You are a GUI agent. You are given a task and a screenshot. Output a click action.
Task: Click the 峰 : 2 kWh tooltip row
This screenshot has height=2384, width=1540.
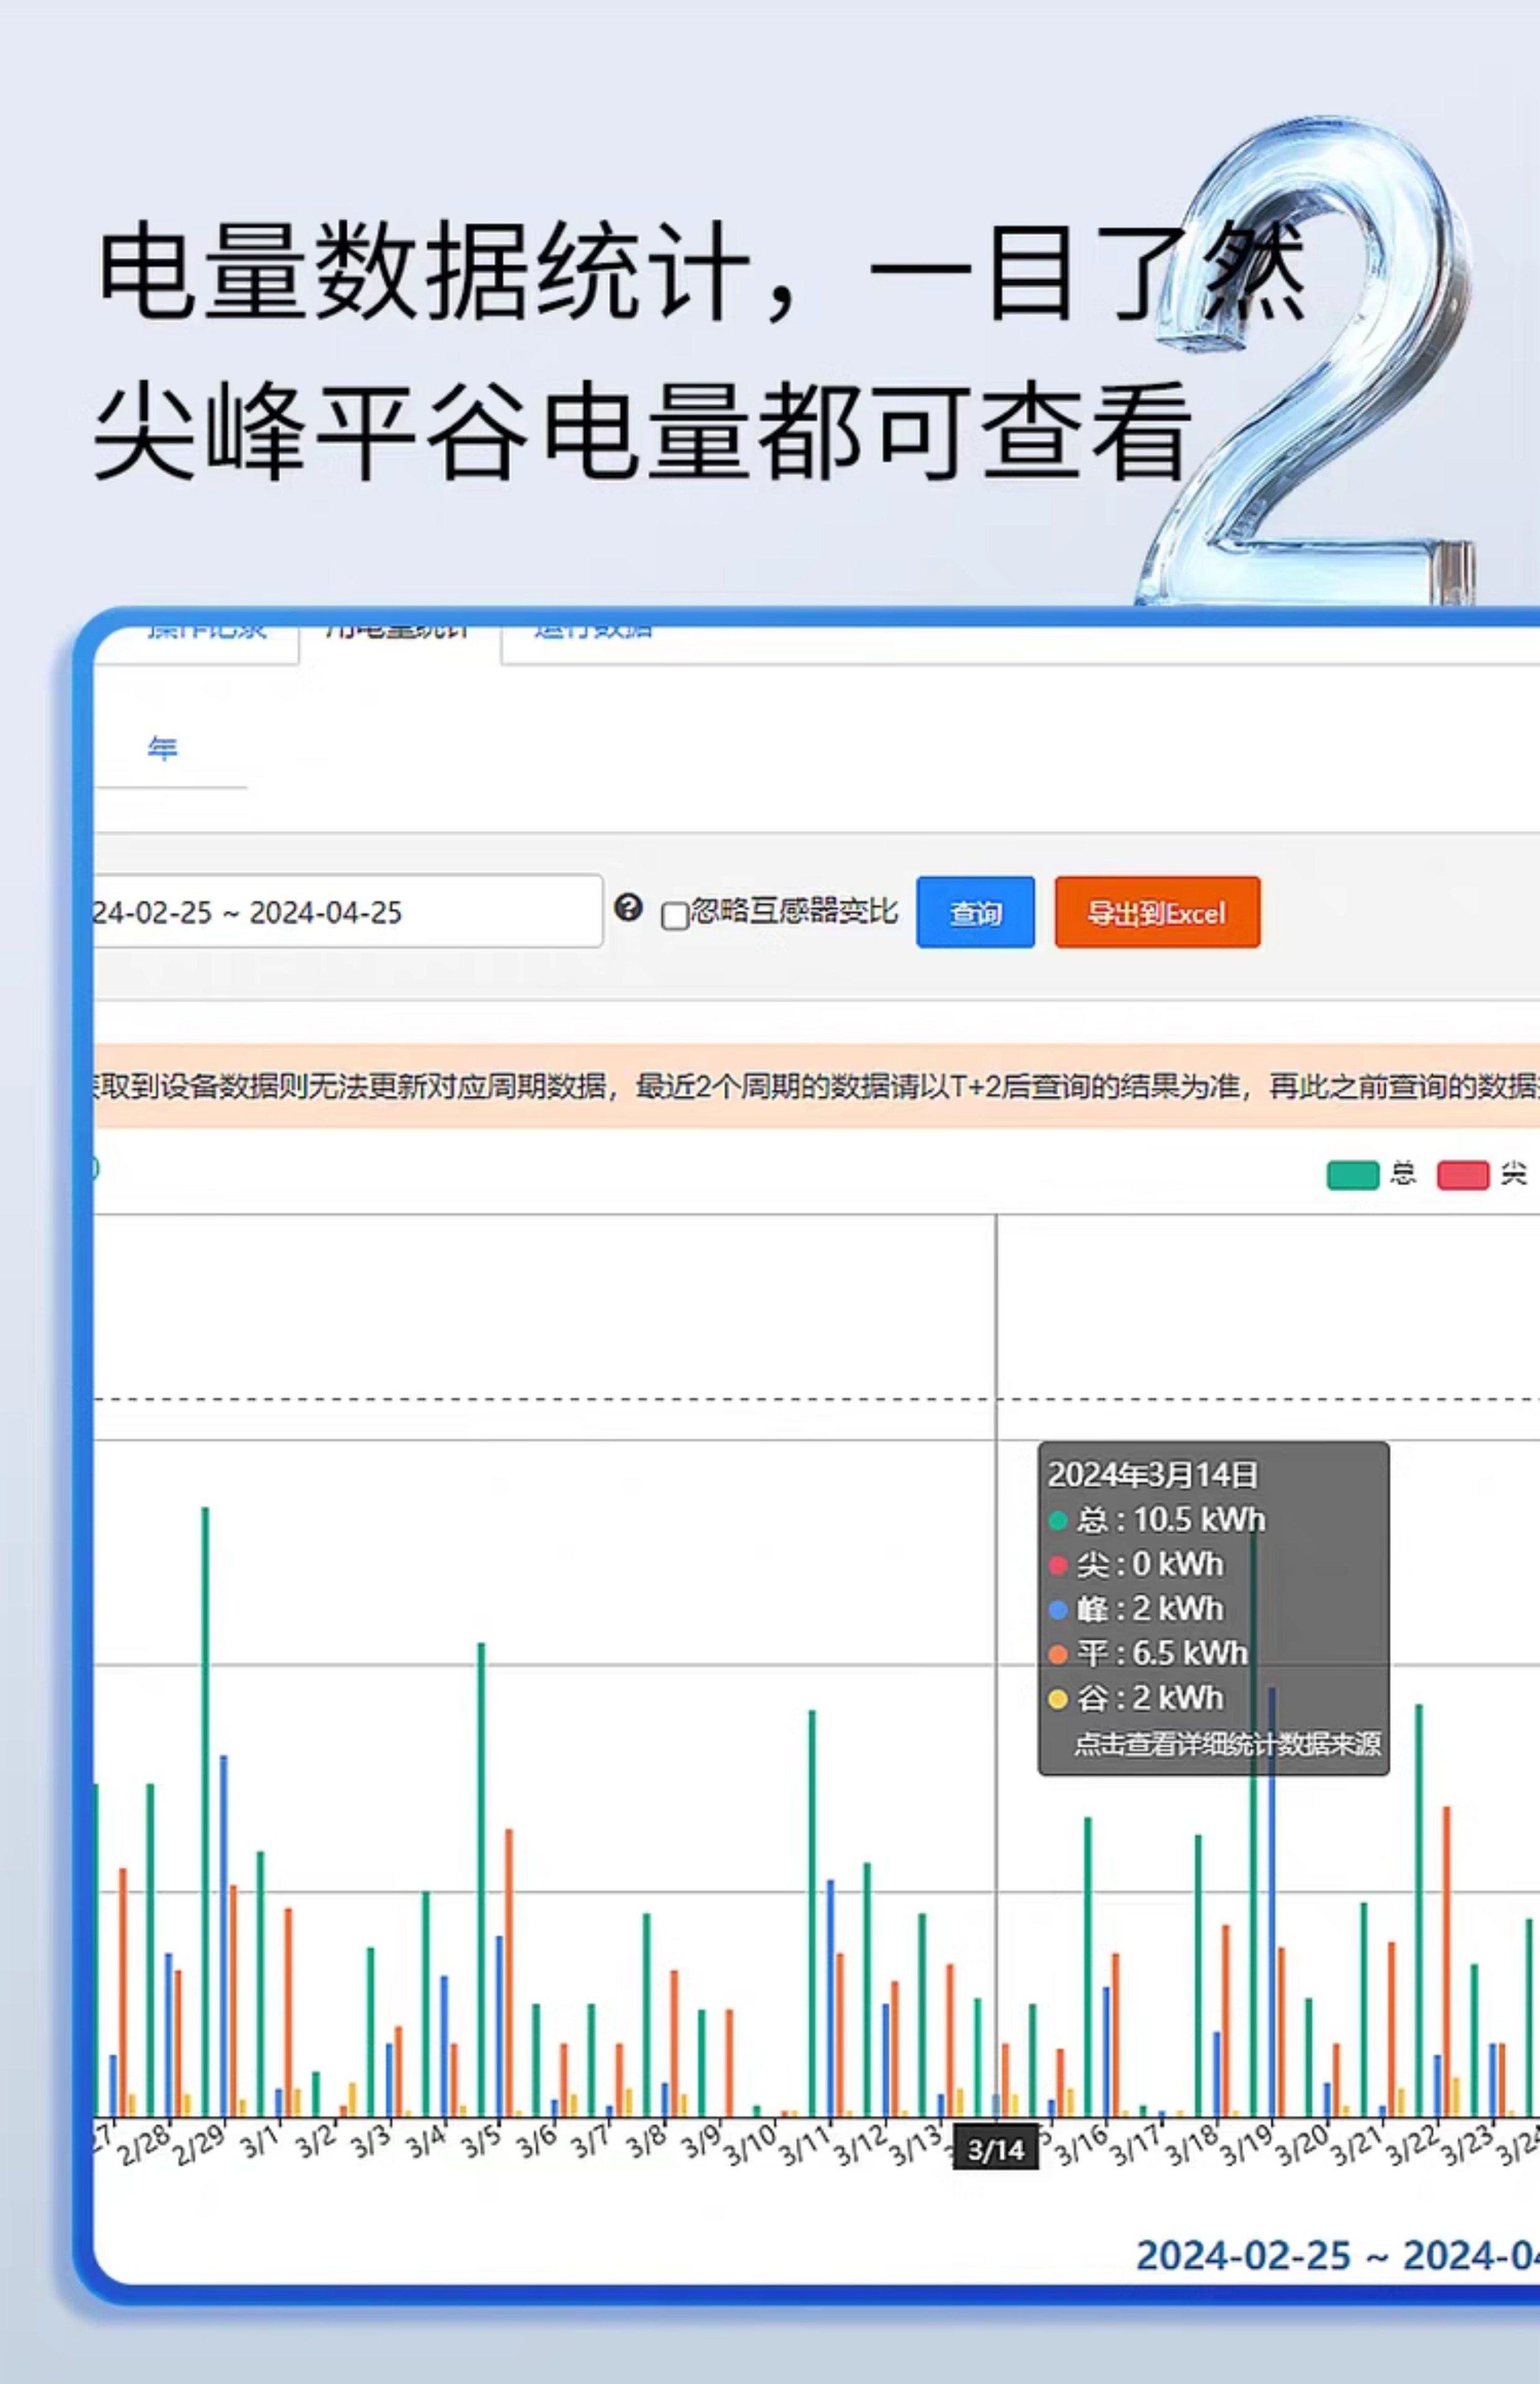[1136, 1609]
